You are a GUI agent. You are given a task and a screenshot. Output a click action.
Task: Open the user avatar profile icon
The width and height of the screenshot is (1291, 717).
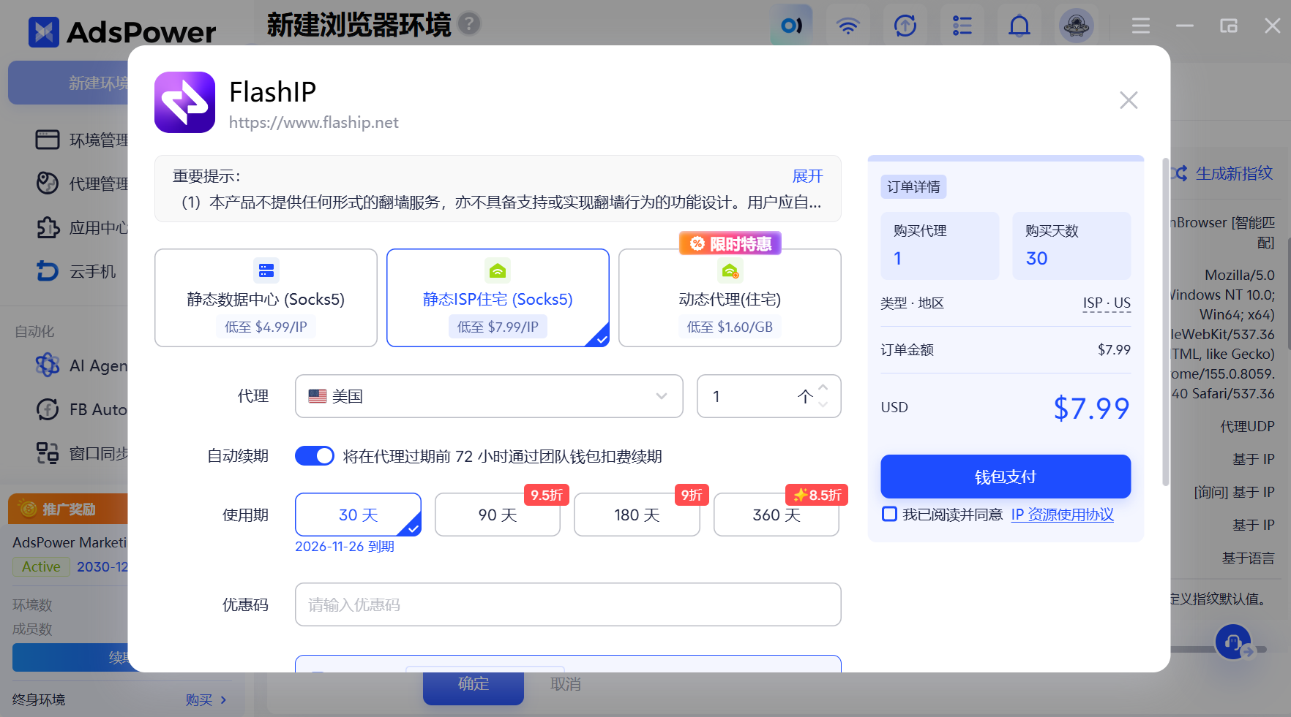[x=1077, y=26]
